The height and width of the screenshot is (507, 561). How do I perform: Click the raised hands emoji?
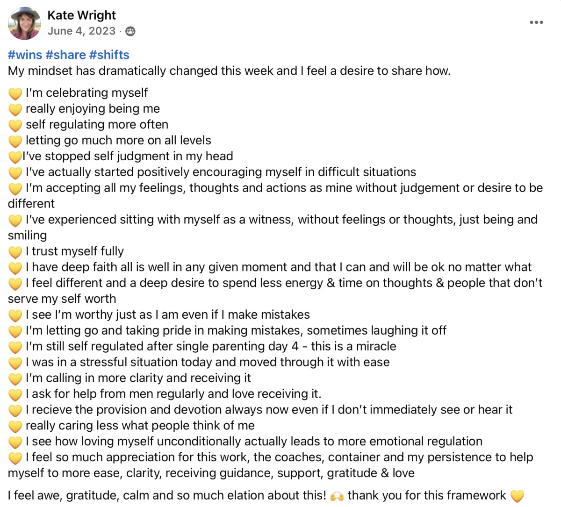pyautogui.click(x=337, y=496)
